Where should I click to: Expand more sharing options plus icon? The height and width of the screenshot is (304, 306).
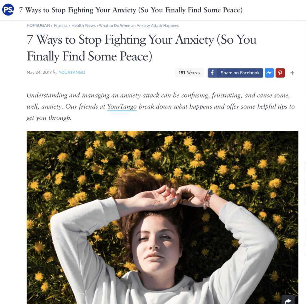coord(292,73)
